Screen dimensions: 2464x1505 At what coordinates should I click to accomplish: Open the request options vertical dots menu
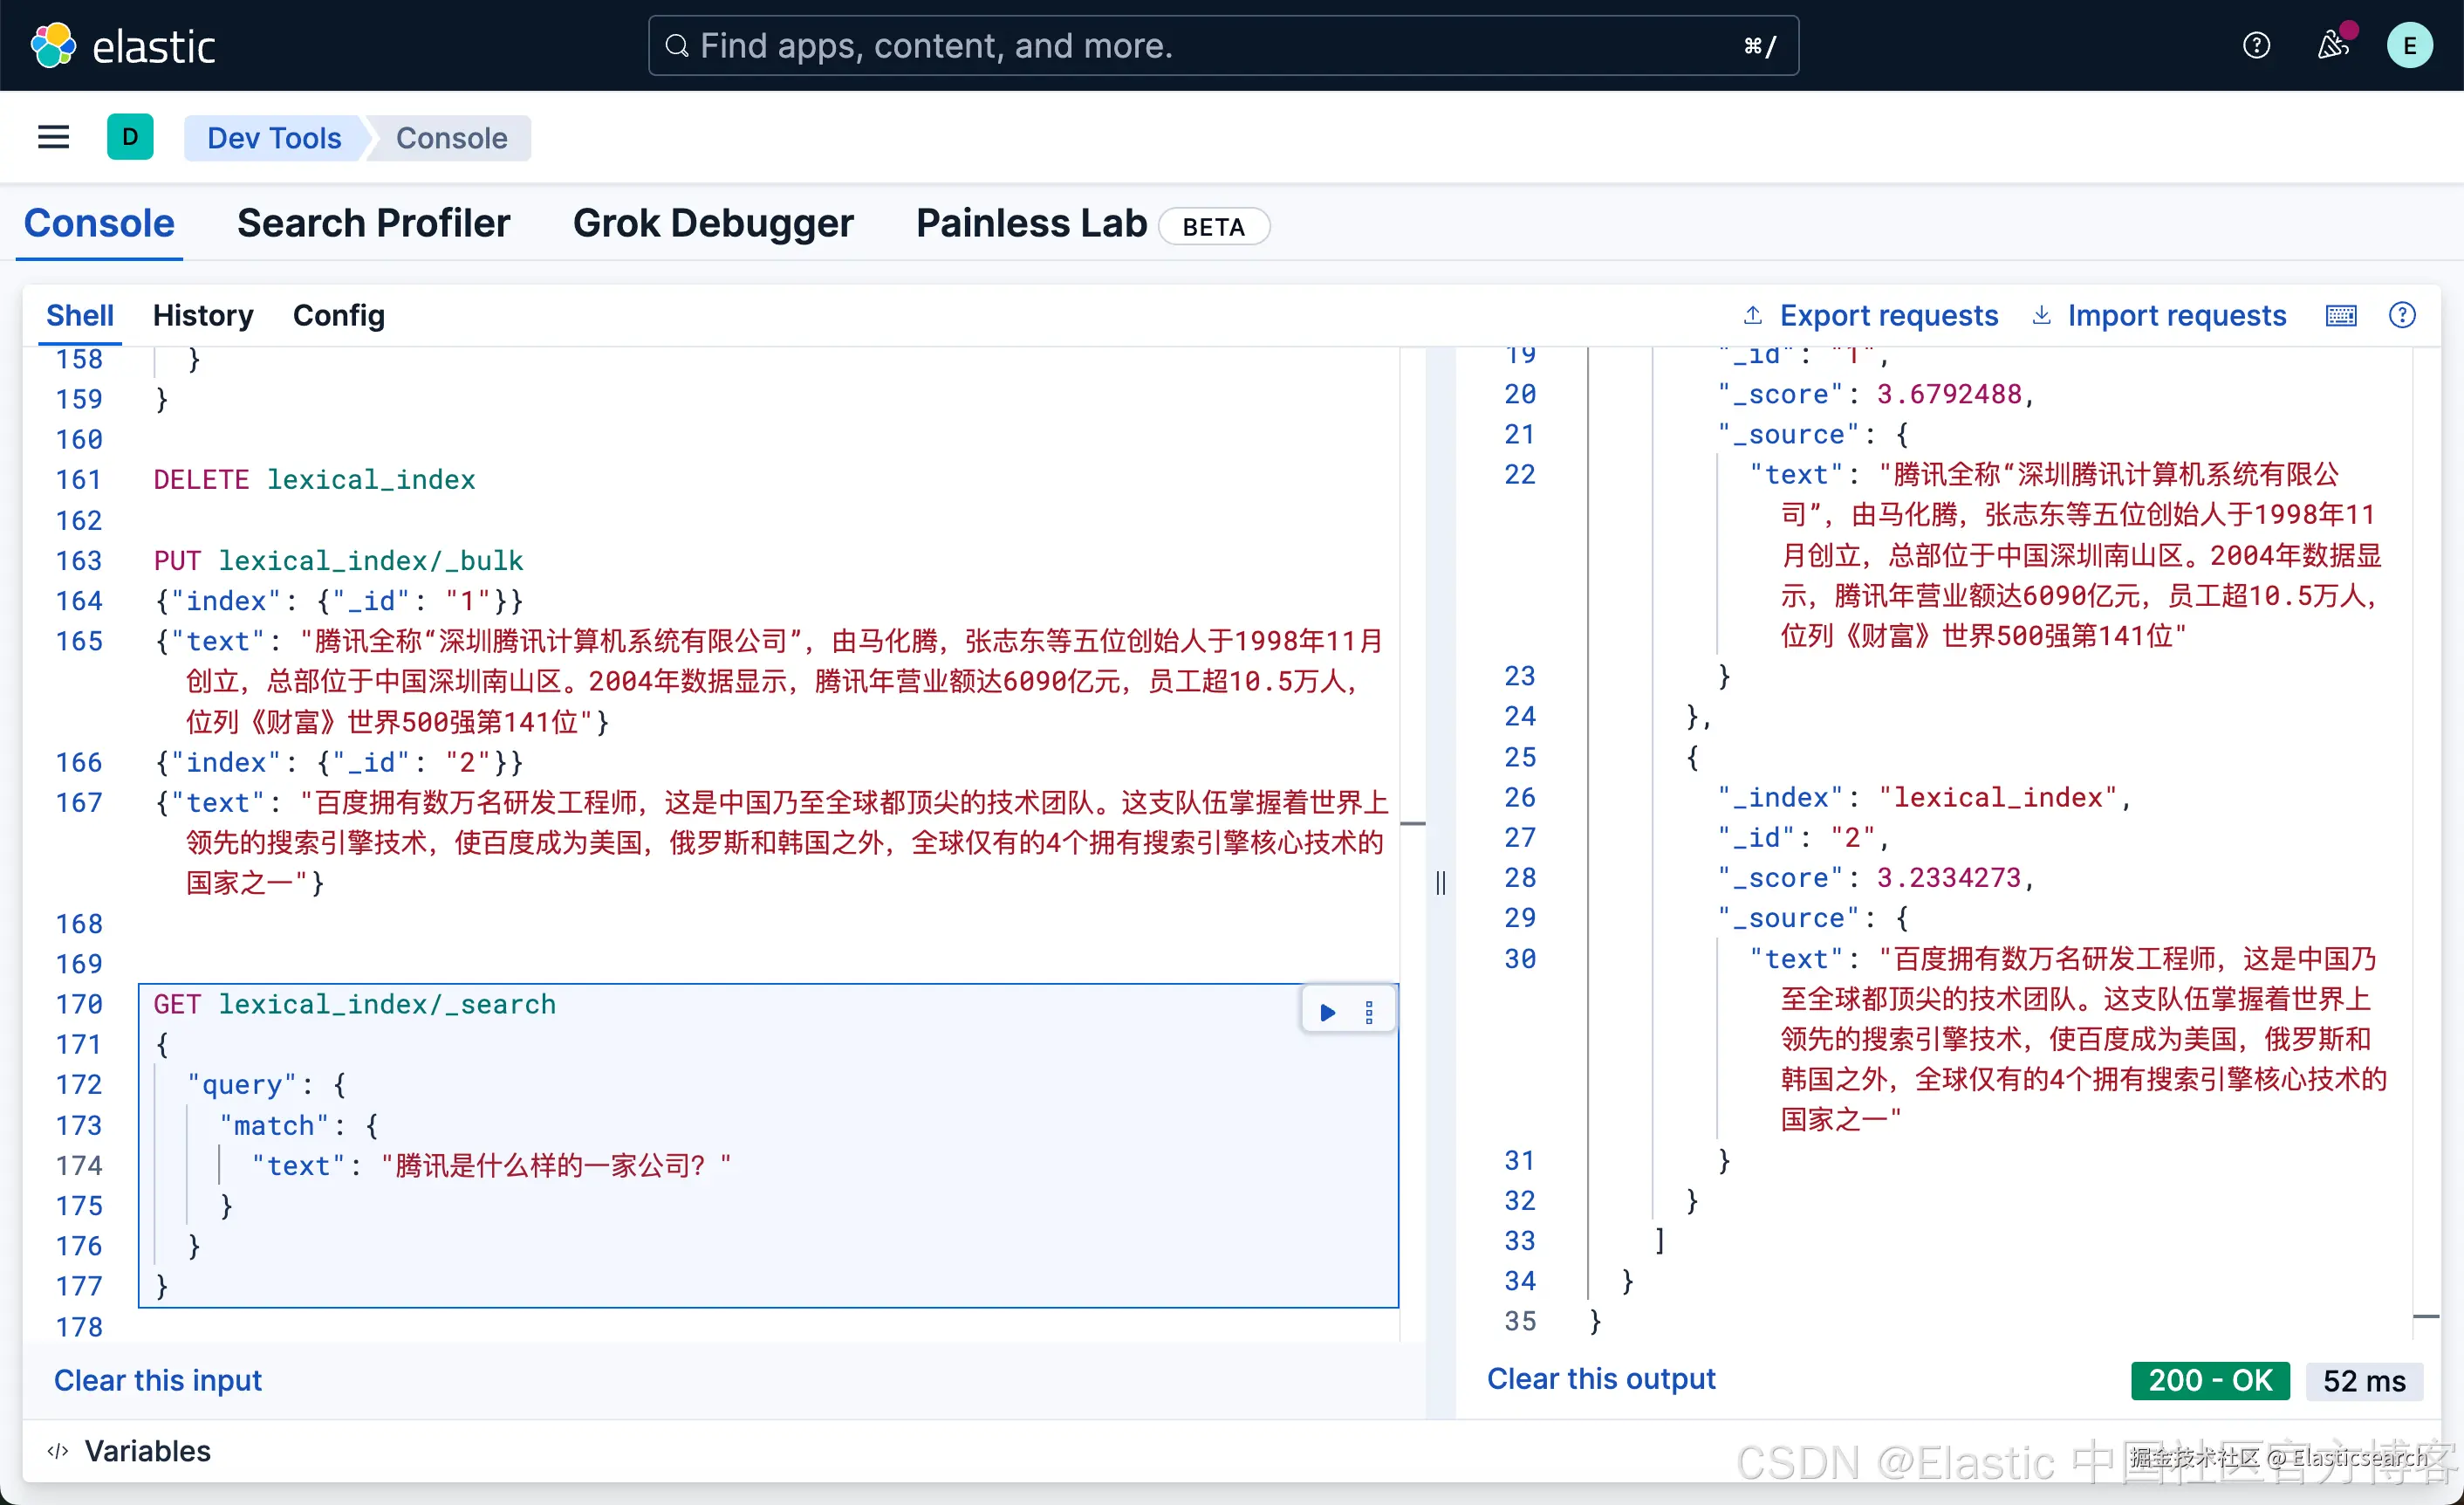coord(1369,1012)
